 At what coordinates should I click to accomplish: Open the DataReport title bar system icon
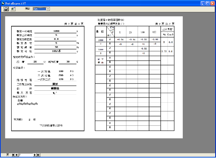[x=3, y=3]
